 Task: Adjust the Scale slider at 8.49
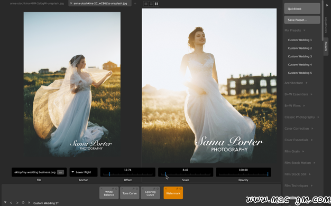click(186, 172)
